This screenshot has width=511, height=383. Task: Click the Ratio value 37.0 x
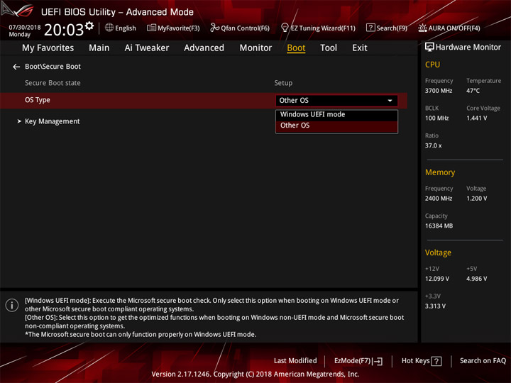434,145
